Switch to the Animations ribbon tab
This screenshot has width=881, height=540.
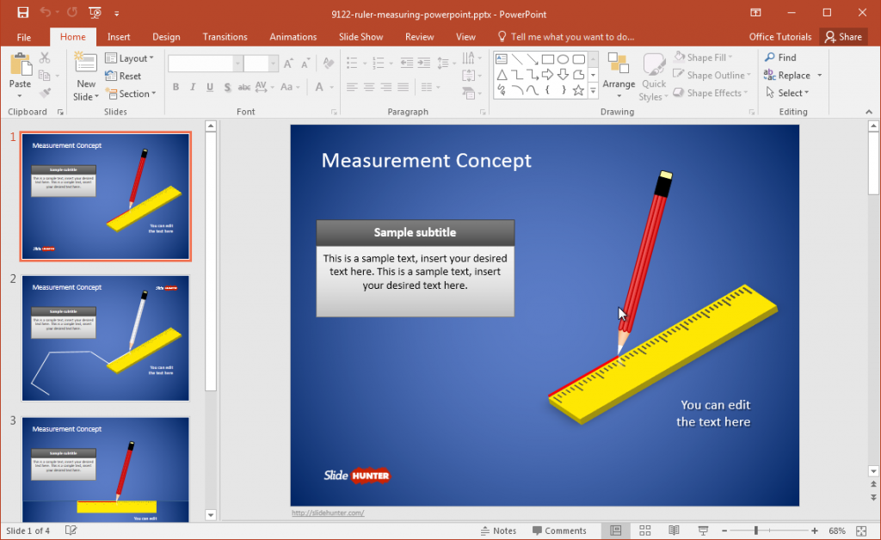coord(293,36)
